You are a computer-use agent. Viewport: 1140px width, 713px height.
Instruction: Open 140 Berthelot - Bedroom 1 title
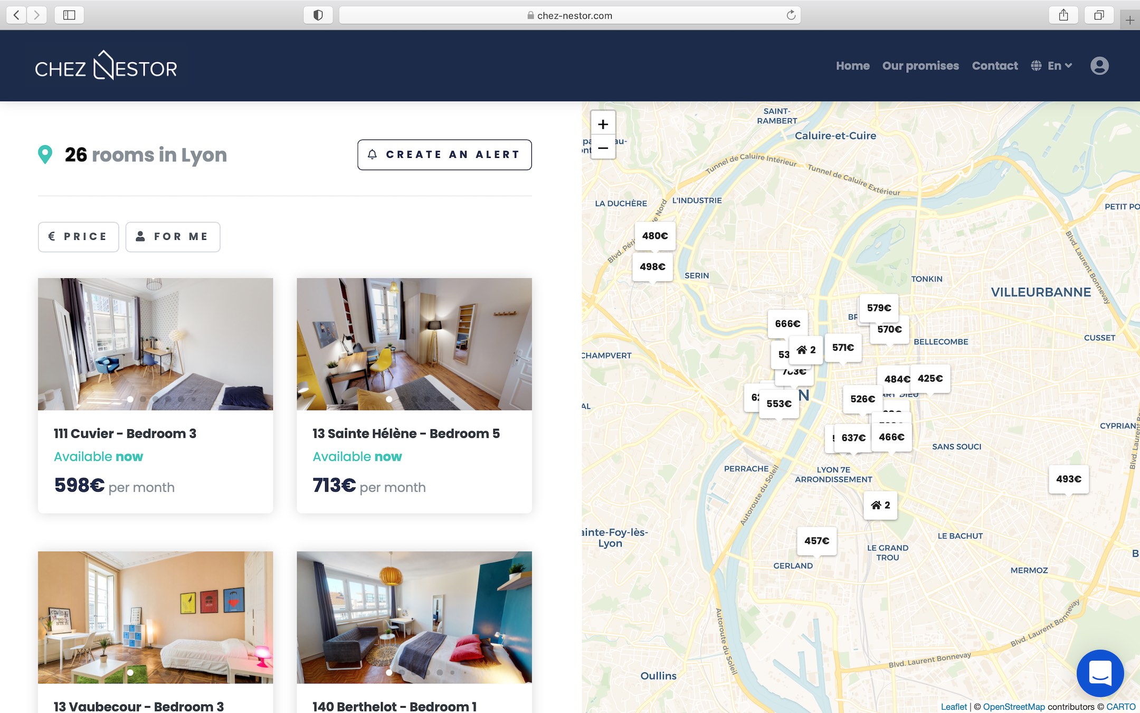click(x=394, y=706)
